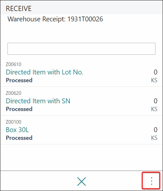Click quantity 0 for Box 30L
This screenshot has width=163, height=191.
(x=156, y=130)
